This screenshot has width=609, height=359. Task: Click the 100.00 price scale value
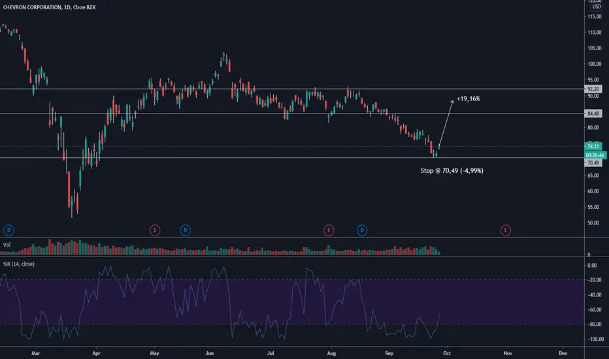pos(594,64)
